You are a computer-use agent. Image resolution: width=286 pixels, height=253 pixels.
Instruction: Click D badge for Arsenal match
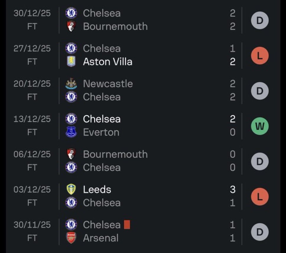tap(260, 232)
